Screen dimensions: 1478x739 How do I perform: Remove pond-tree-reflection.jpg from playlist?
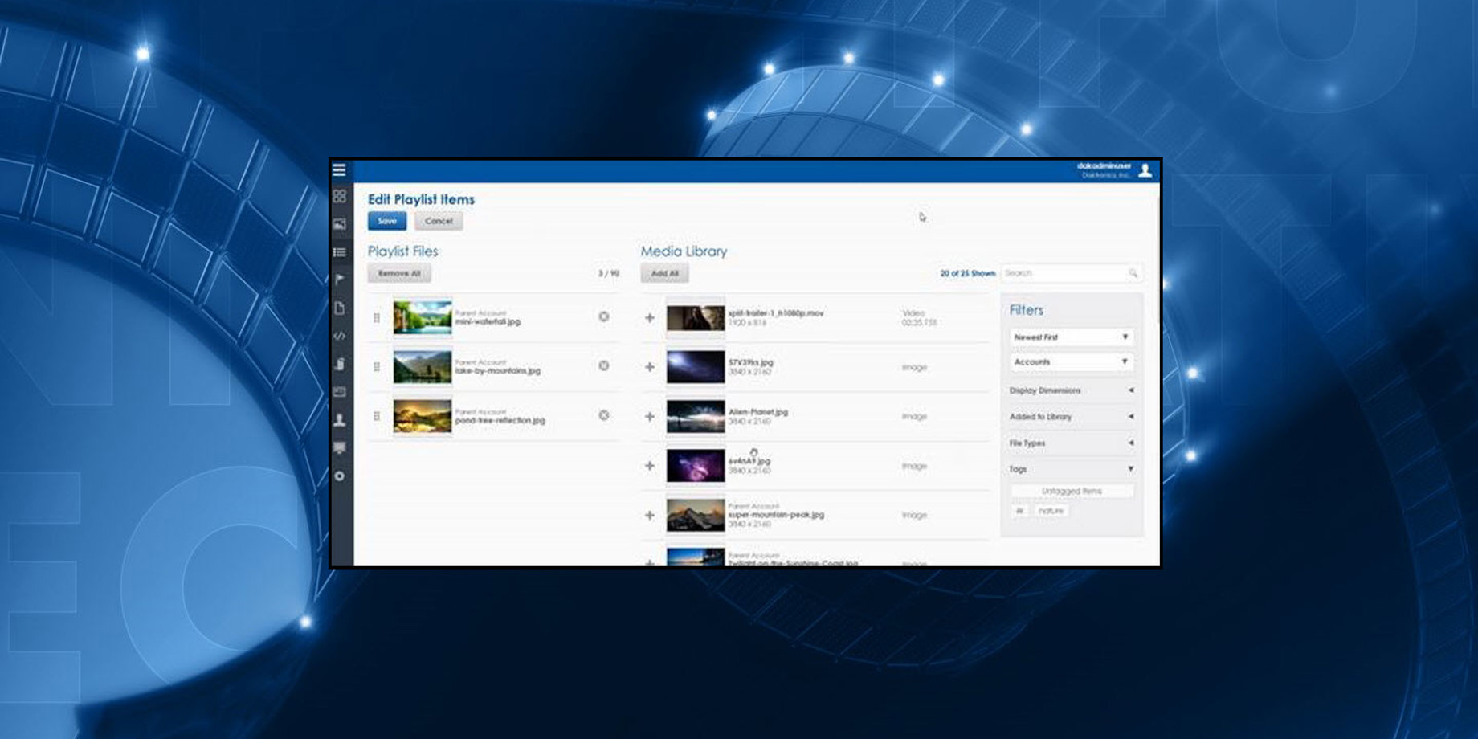click(x=604, y=415)
